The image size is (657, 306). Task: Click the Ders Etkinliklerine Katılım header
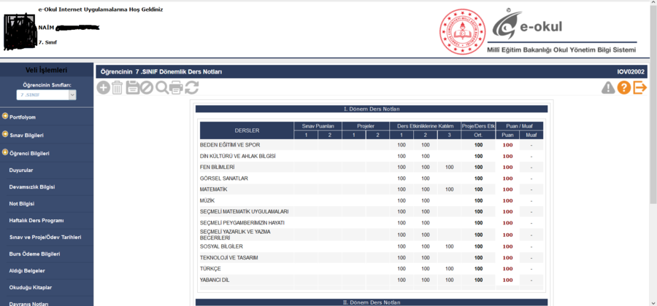click(426, 126)
